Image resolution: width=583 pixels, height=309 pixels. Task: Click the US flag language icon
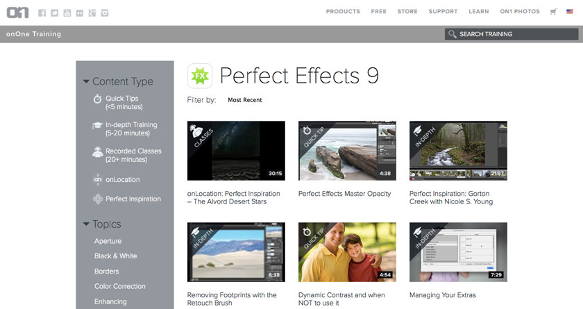(570, 12)
